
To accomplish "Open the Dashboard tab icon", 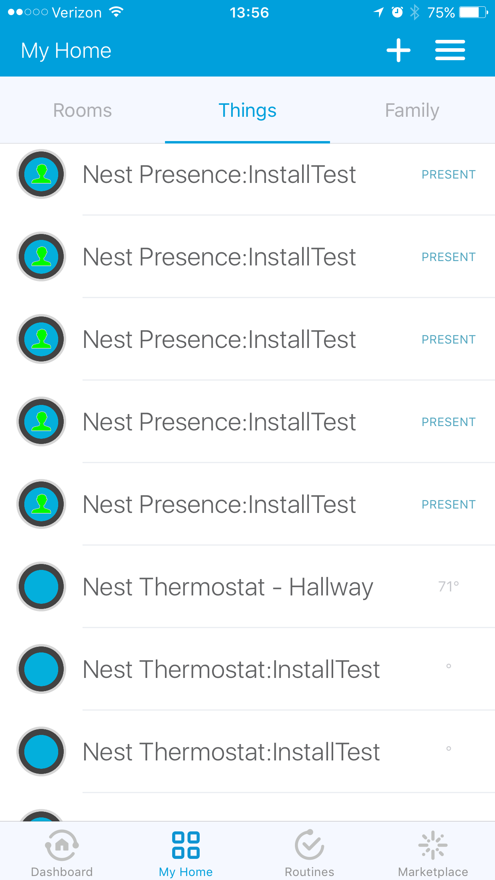I will point(62,845).
